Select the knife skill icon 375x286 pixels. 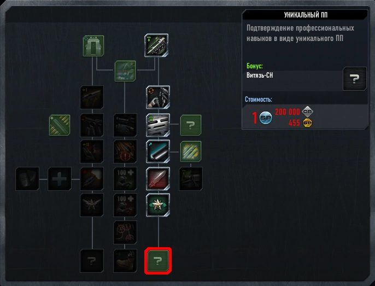[x=158, y=179]
